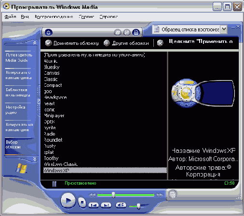Click the Stop button

coord(82,202)
